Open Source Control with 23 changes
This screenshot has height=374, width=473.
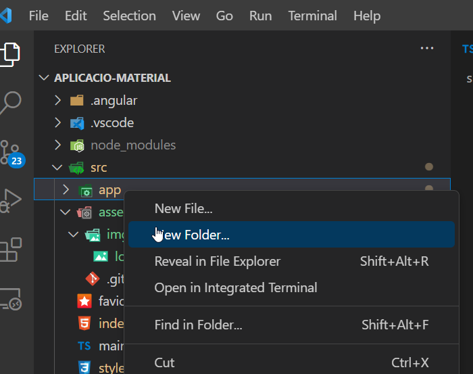(x=11, y=152)
